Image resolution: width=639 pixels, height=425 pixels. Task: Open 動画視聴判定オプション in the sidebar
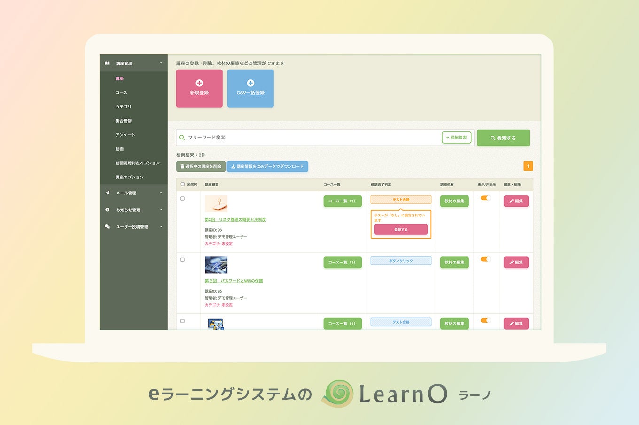[138, 163]
